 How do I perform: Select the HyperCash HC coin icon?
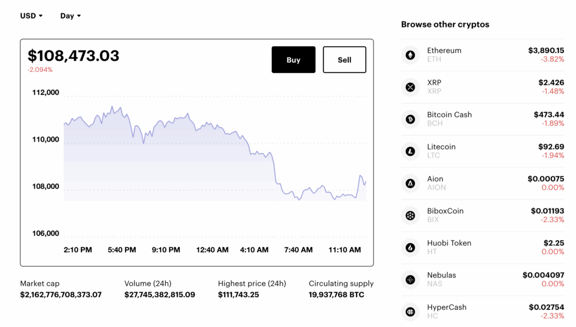tap(410, 311)
